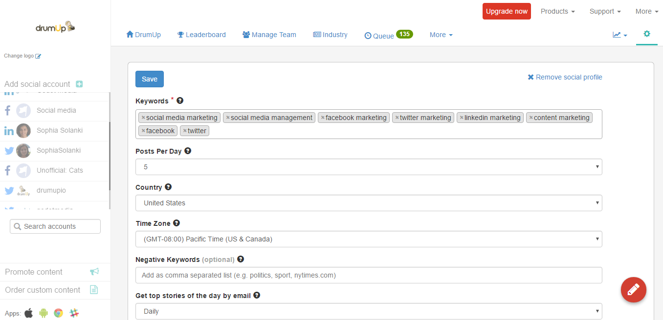Click the Keywords help question icon
663x320 pixels.
click(x=180, y=100)
